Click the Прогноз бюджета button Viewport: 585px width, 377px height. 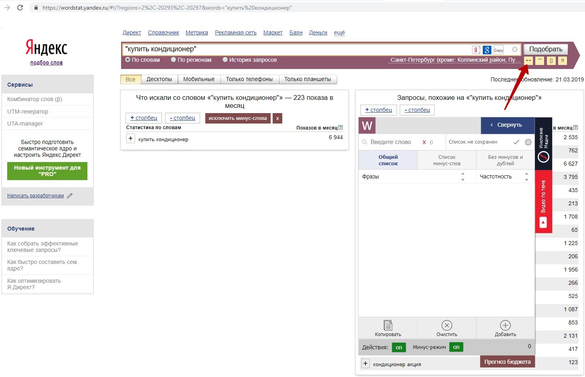[x=507, y=362]
